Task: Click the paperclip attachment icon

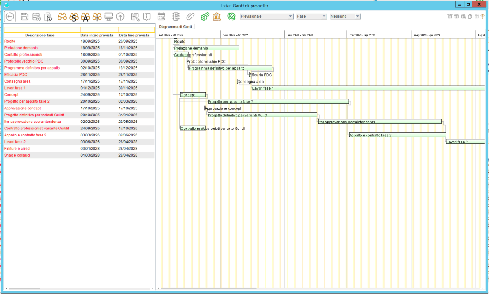Action: click(190, 17)
